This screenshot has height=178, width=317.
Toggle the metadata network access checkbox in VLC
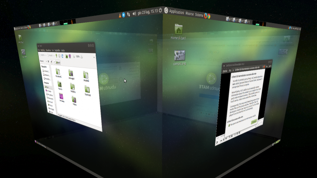pos(229,125)
